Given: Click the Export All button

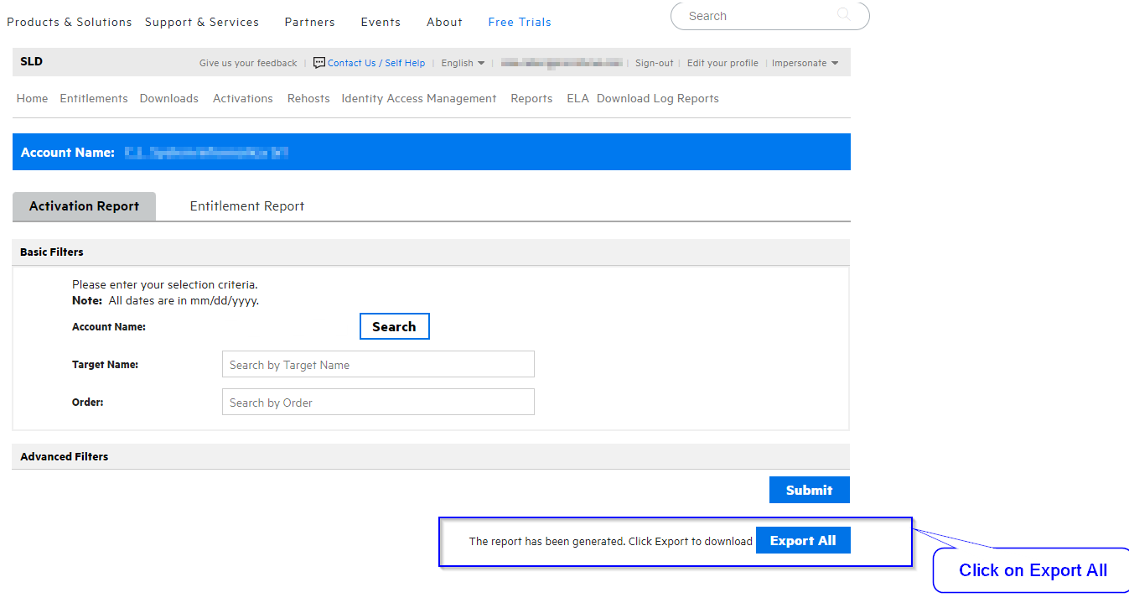Looking at the screenshot, I should (802, 539).
